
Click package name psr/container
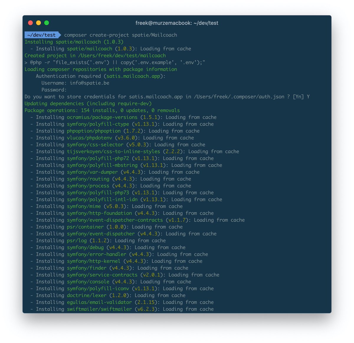pyautogui.click(x=85, y=227)
